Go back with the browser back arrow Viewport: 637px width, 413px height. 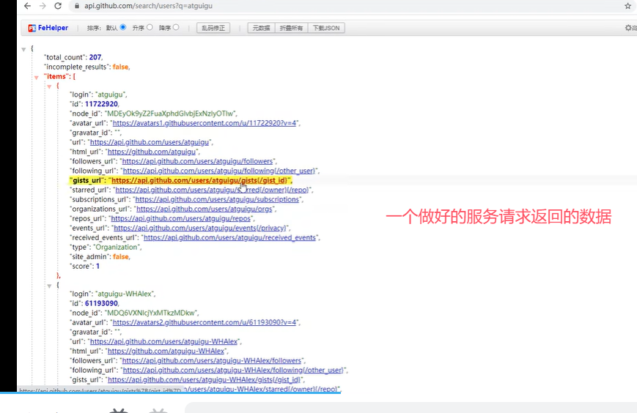(27, 6)
